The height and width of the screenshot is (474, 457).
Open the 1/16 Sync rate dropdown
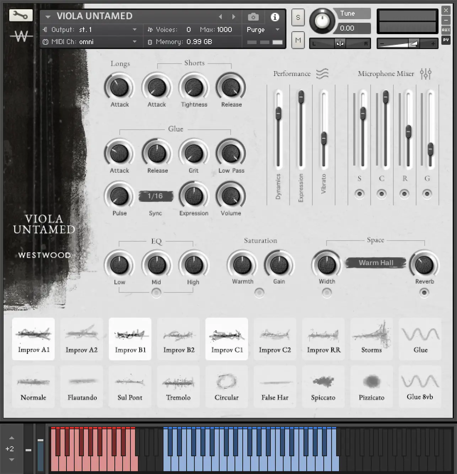[x=155, y=196]
